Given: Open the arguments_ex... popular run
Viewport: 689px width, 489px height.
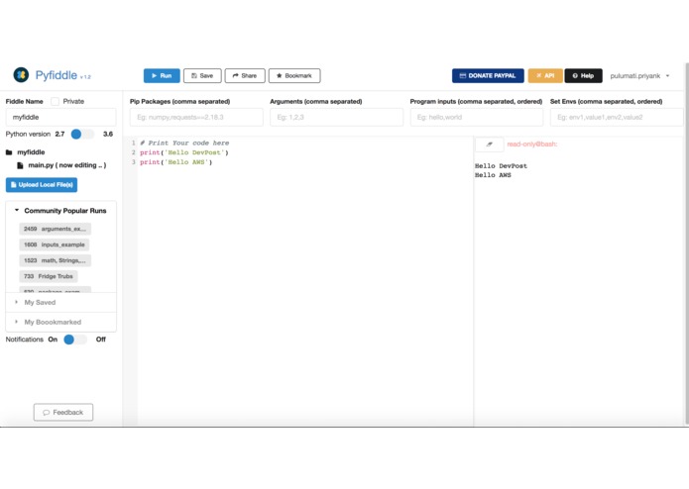Looking at the screenshot, I should tap(55, 229).
